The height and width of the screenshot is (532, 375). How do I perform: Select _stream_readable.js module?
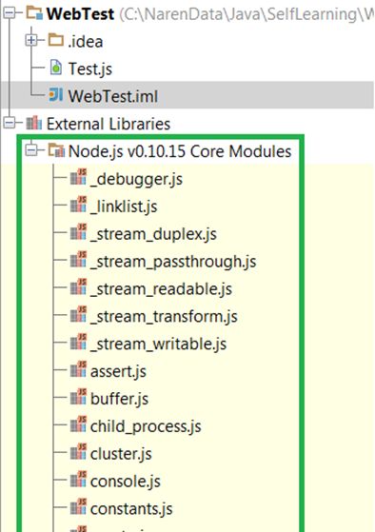[161, 289]
